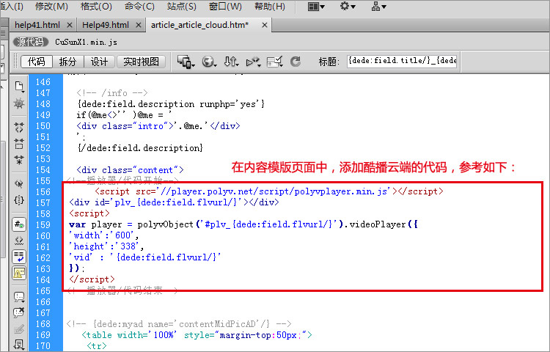Click the globe Preview in Browser icon
The height and width of the screenshot is (352, 550).
click(209, 62)
